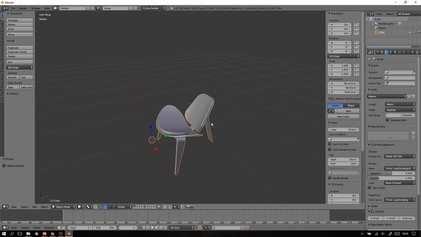This screenshot has width=421, height=237.
Task: Open the Length unit dropdown
Action: coord(400,104)
